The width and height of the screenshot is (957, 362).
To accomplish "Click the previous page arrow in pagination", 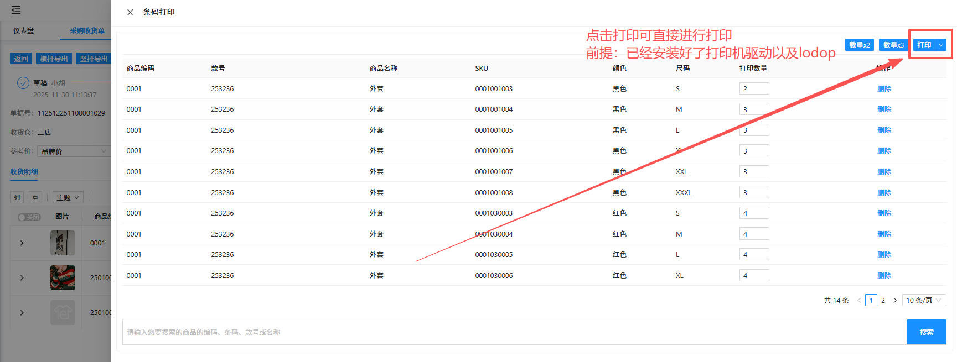I will (x=859, y=300).
